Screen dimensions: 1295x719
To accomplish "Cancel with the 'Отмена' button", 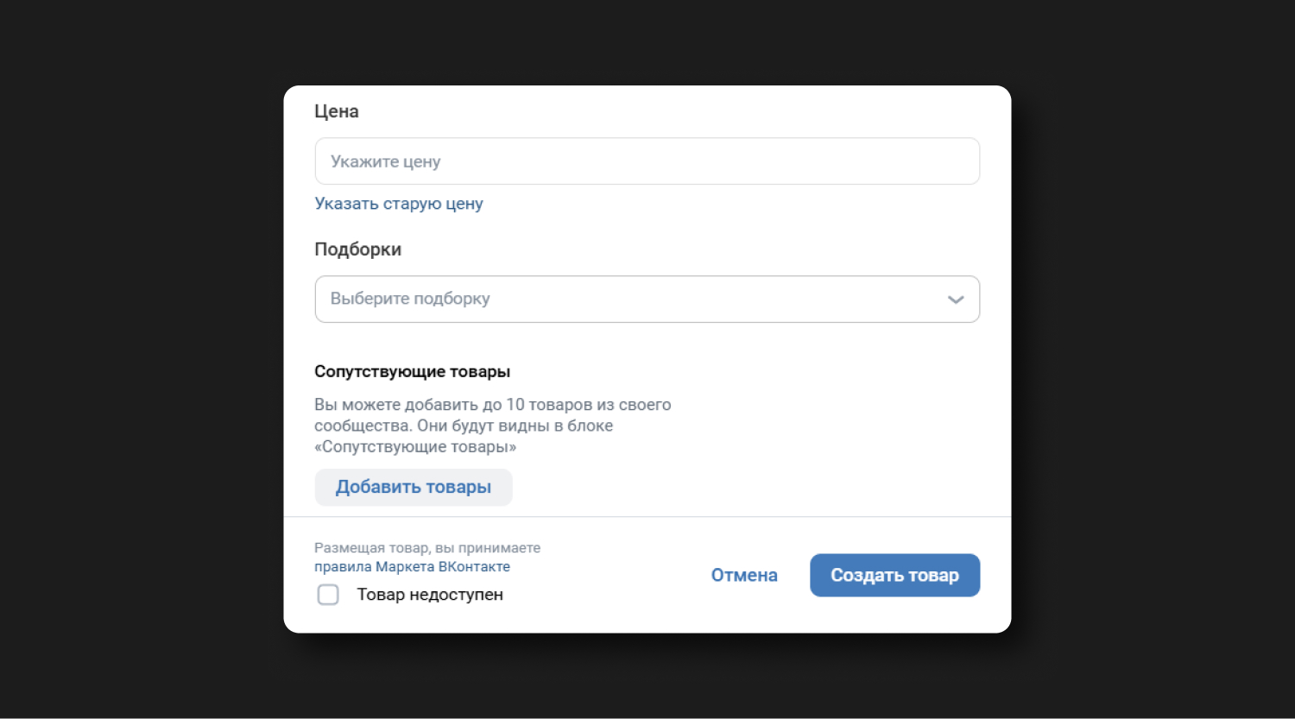I will pos(744,576).
